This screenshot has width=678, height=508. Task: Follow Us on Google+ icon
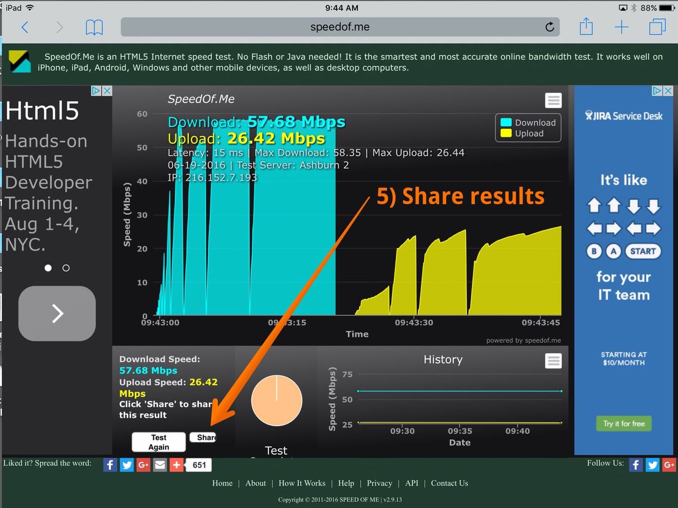(669, 465)
